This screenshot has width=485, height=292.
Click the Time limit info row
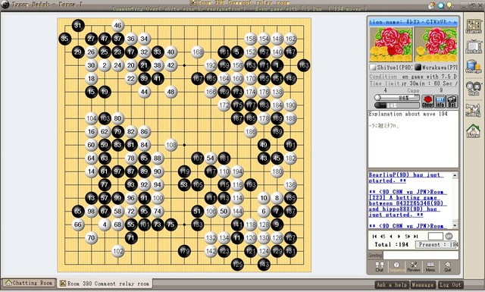413,83
